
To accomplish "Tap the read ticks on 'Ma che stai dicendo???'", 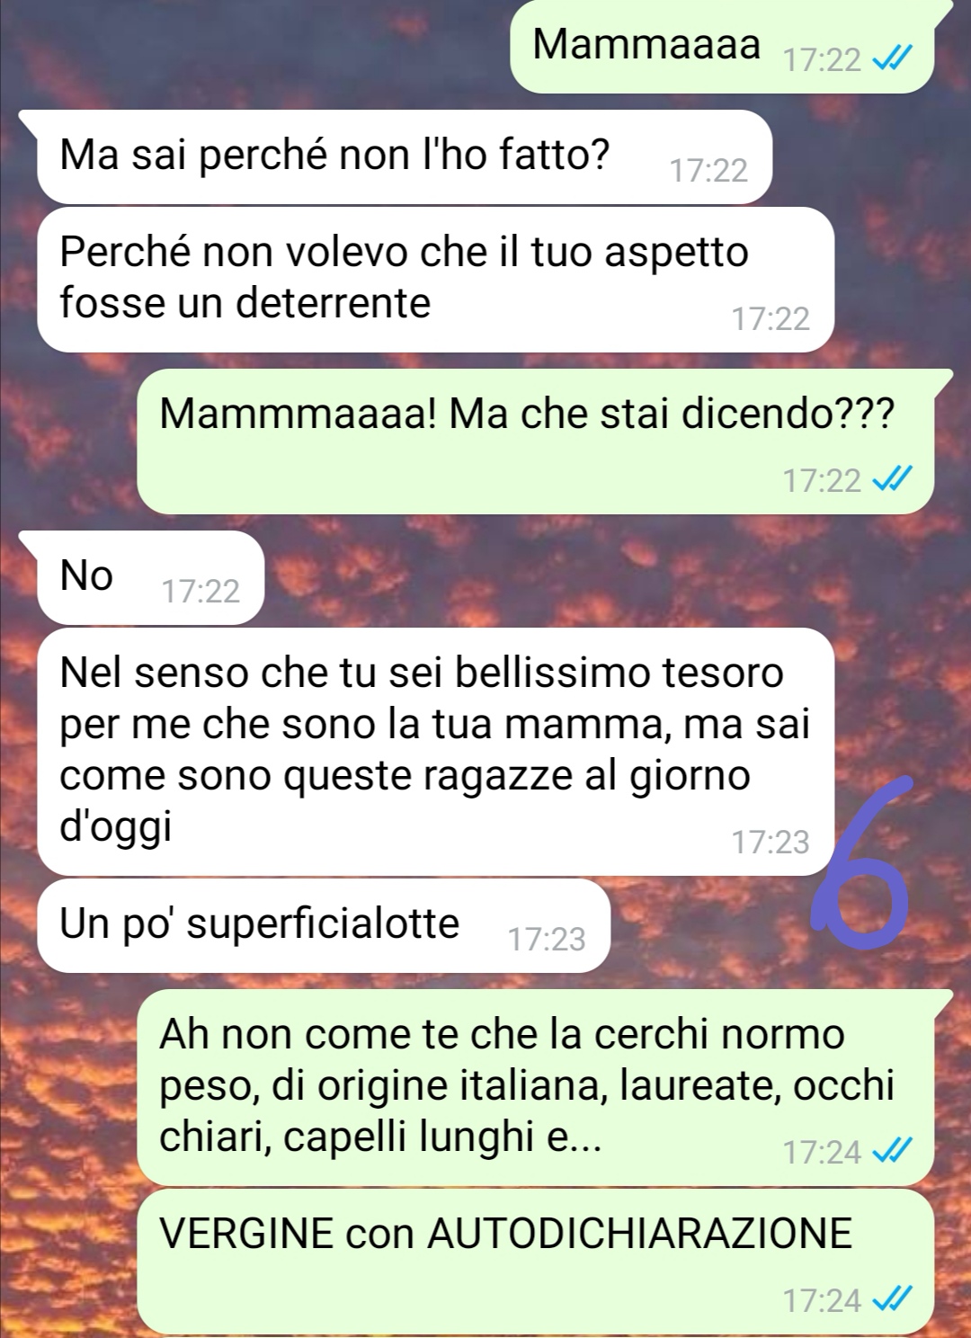I will pyautogui.click(x=893, y=479).
